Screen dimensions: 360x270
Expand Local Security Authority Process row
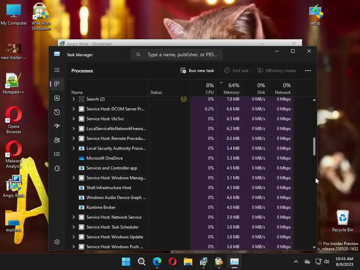click(x=73, y=148)
